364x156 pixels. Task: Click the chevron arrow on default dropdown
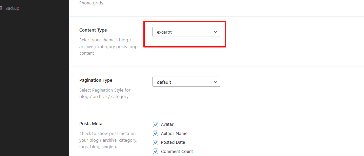pyautogui.click(x=215, y=82)
